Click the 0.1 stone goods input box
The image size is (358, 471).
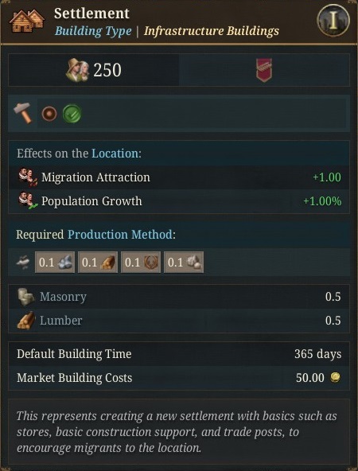point(184,263)
